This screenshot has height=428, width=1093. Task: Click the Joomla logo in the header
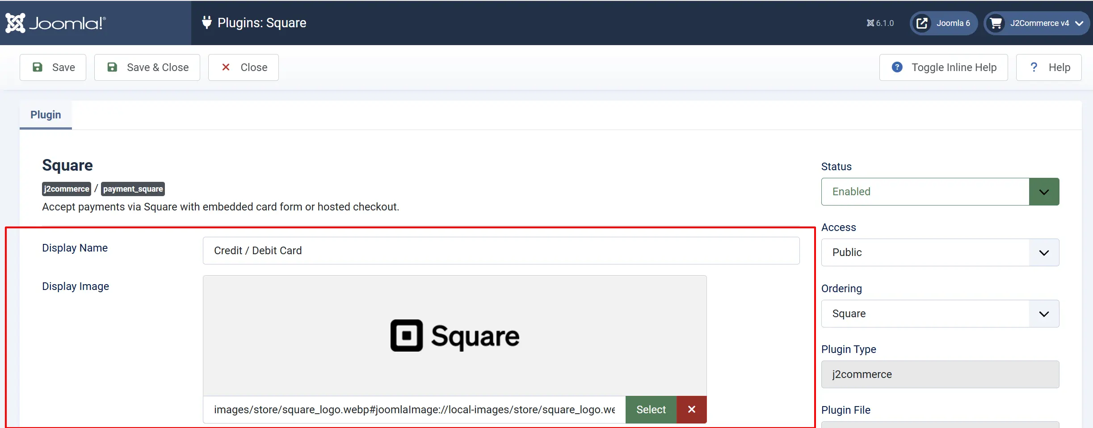tap(56, 23)
